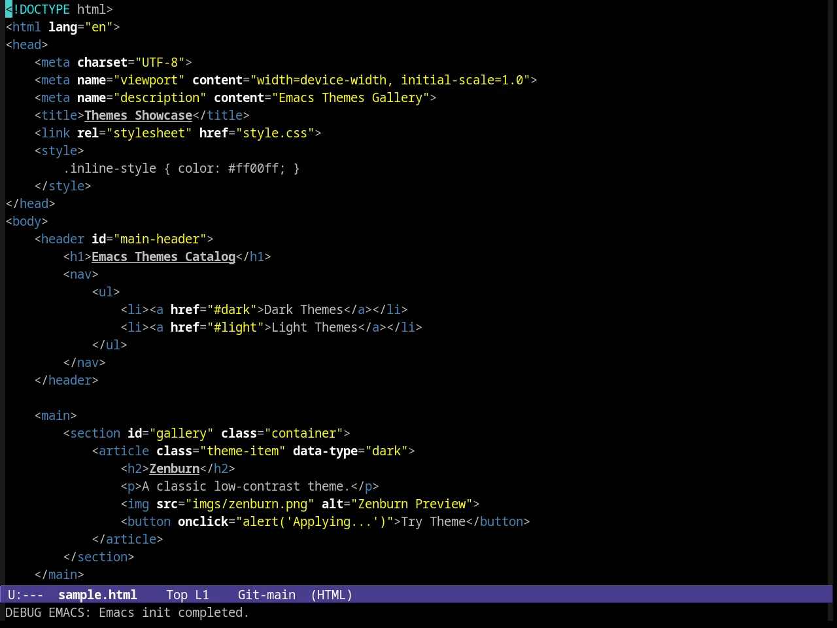
Task: Click the closing </header> tag
Action: coord(67,380)
